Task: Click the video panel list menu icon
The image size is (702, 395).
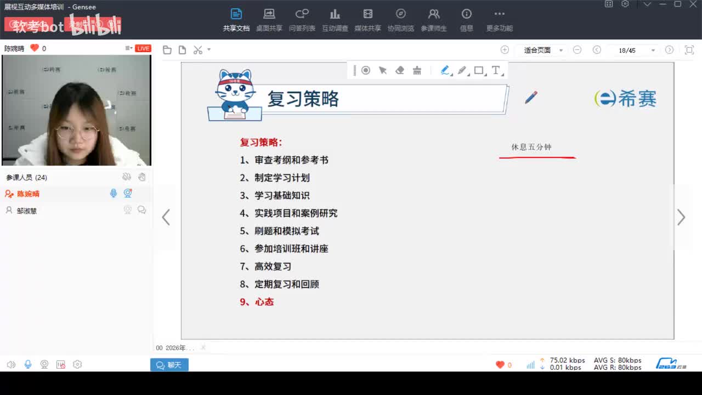Action: (x=128, y=48)
